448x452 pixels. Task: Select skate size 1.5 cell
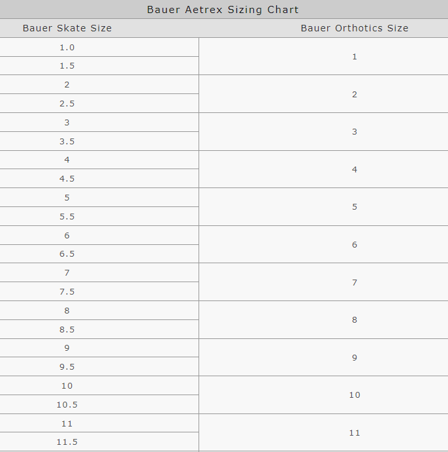[x=67, y=66]
